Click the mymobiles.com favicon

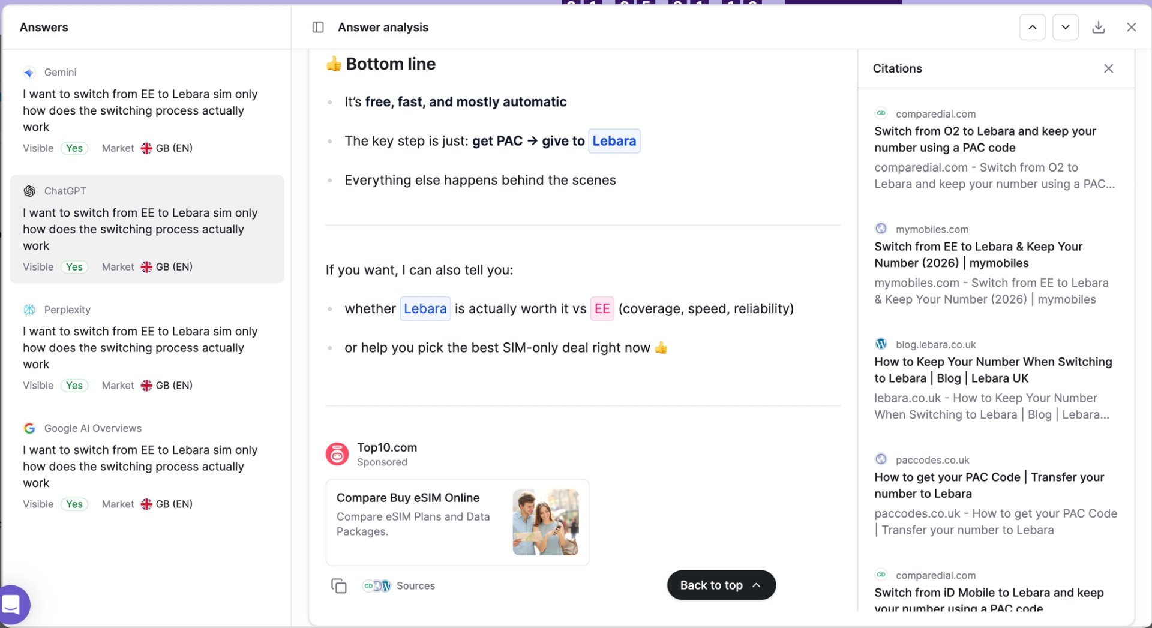tap(881, 229)
